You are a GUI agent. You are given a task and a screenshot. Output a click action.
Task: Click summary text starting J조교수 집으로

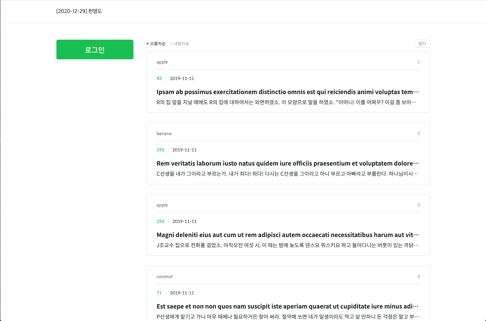[288, 245]
